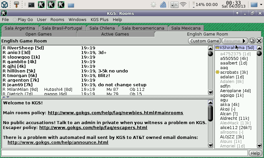
Task: Open the folder file manager icon
Action: (71, 5)
